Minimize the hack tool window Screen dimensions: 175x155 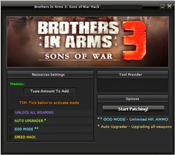[162, 6]
